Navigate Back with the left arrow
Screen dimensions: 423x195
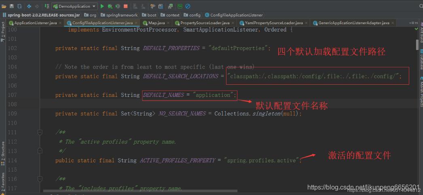(29, 6)
